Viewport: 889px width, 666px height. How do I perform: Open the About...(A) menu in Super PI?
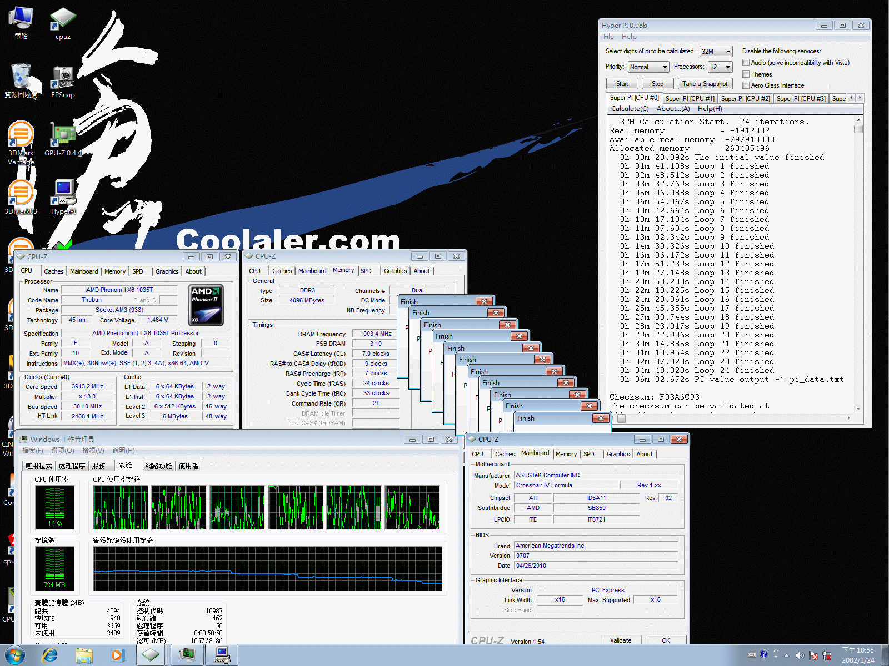pyautogui.click(x=673, y=109)
